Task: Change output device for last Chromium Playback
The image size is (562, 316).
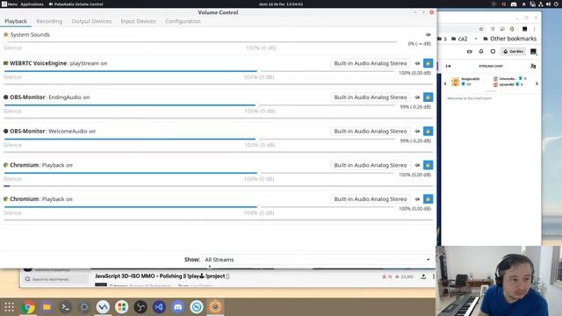Action: click(371, 199)
